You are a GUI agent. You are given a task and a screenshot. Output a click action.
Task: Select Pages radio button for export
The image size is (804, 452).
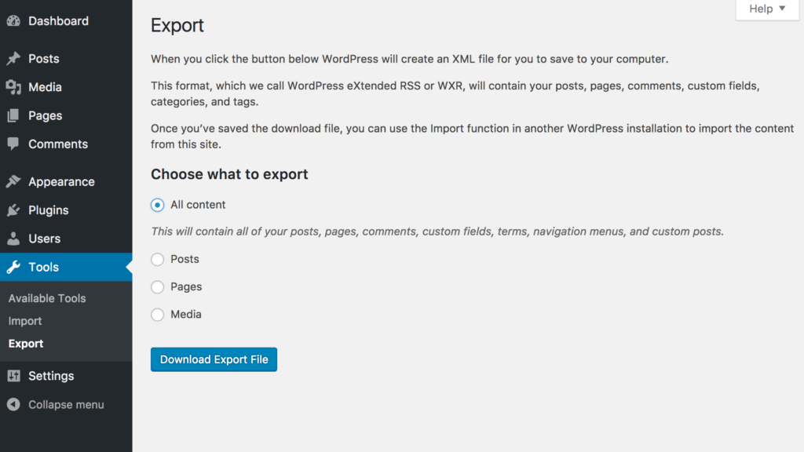(x=158, y=287)
